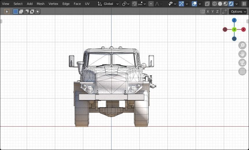Open the UV menu

click(x=87, y=4)
